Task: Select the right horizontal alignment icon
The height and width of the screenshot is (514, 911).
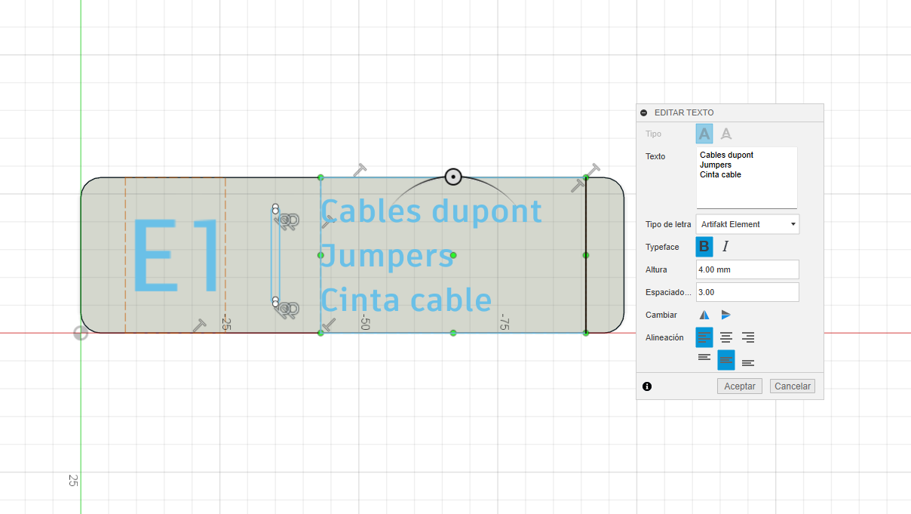Action: click(747, 337)
